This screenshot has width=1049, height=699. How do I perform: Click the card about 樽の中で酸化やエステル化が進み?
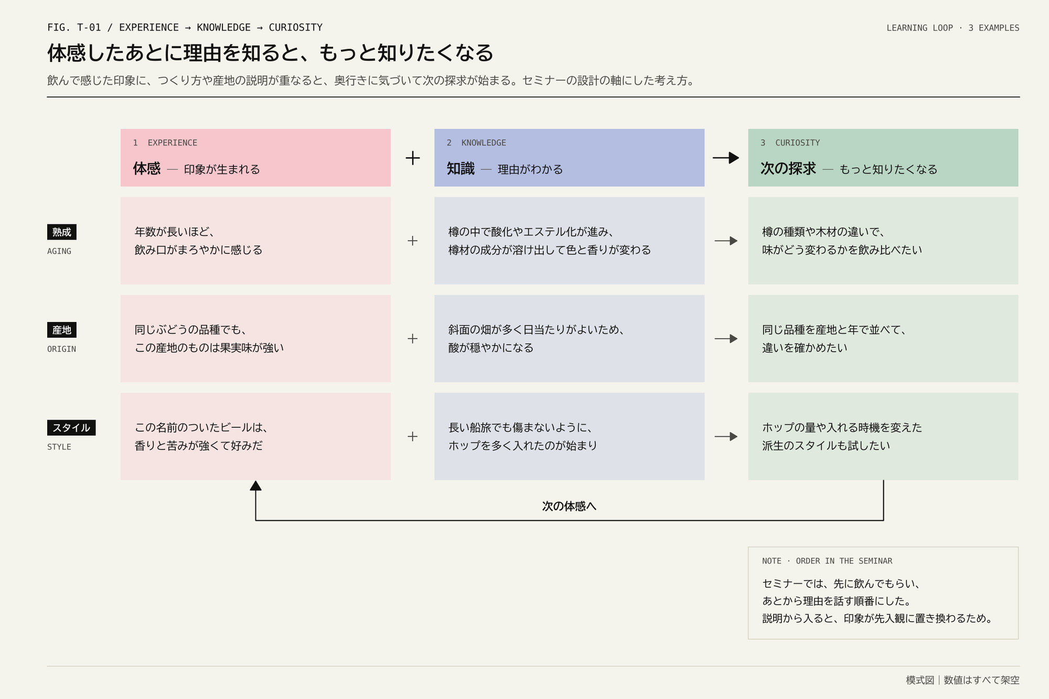pyautogui.click(x=569, y=241)
